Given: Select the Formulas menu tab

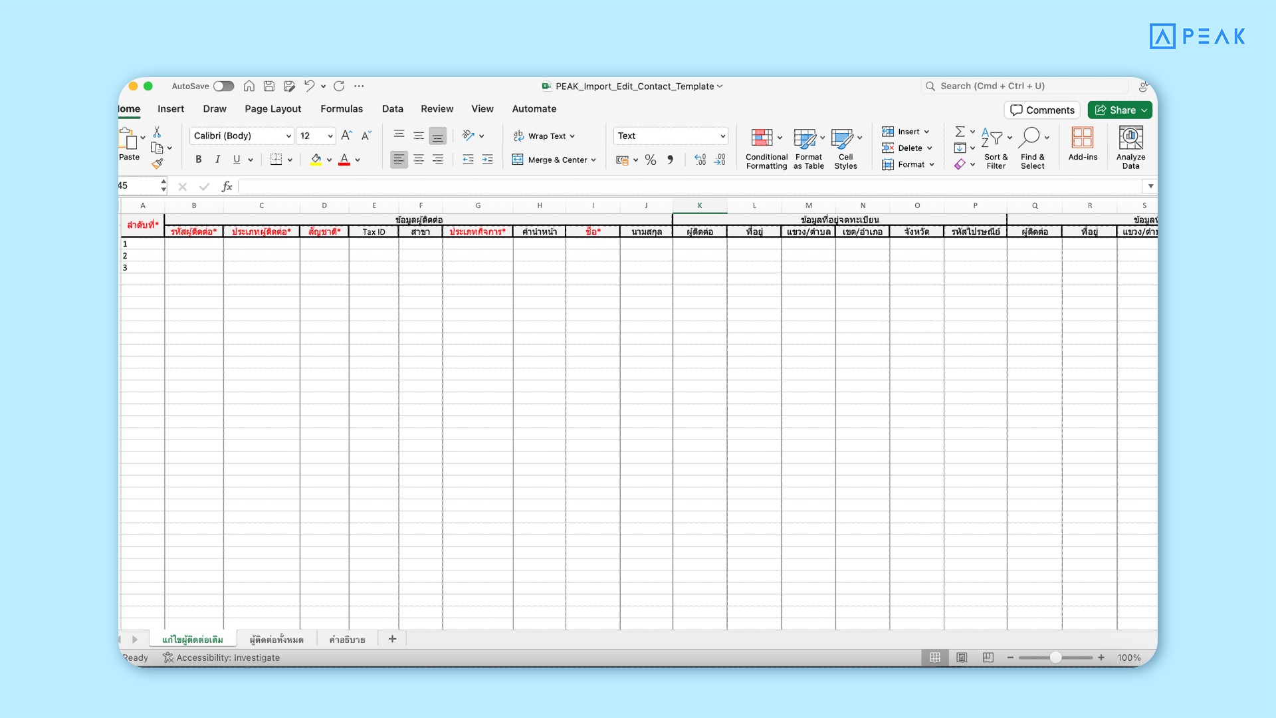Looking at the screenshot, I should 342,109.
